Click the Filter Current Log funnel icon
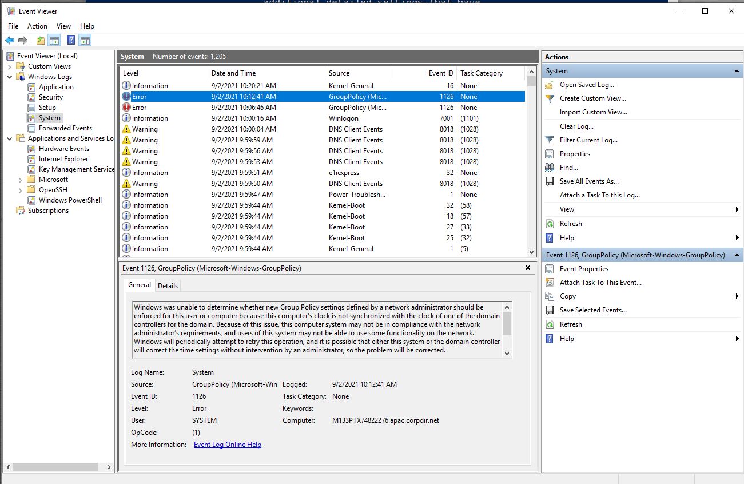This screenshot has height=484, width=744. pyautogui.click(x=550, y=140)
